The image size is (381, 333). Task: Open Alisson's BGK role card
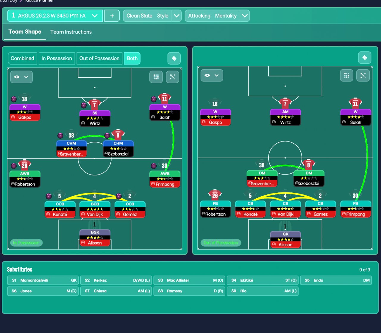tap(95, 238)
